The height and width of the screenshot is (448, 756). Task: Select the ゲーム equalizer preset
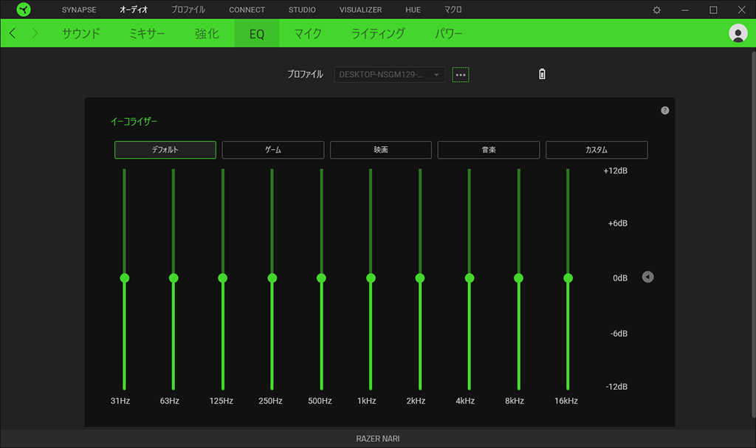[273, 150]
